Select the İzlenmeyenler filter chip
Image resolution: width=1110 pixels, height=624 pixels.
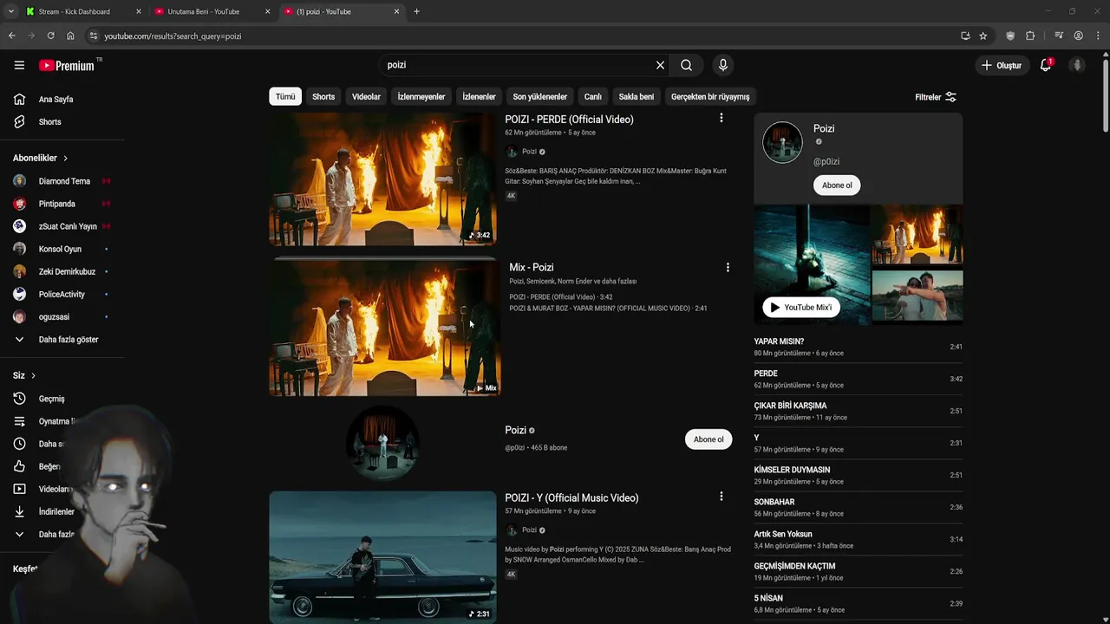pos(421,97)
